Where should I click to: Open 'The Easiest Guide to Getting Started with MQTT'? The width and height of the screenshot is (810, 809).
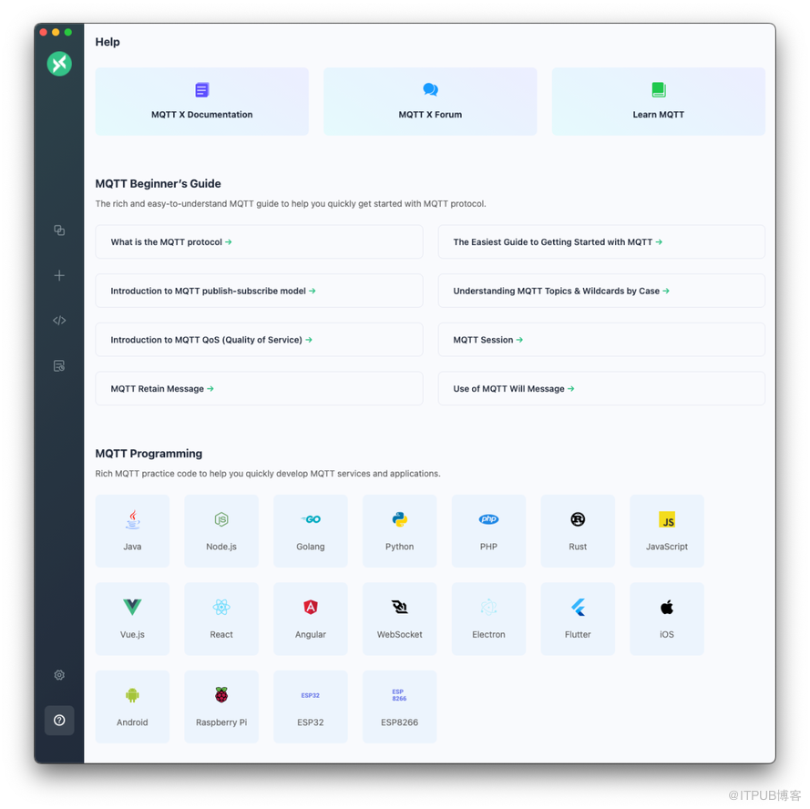coord(601,241)
